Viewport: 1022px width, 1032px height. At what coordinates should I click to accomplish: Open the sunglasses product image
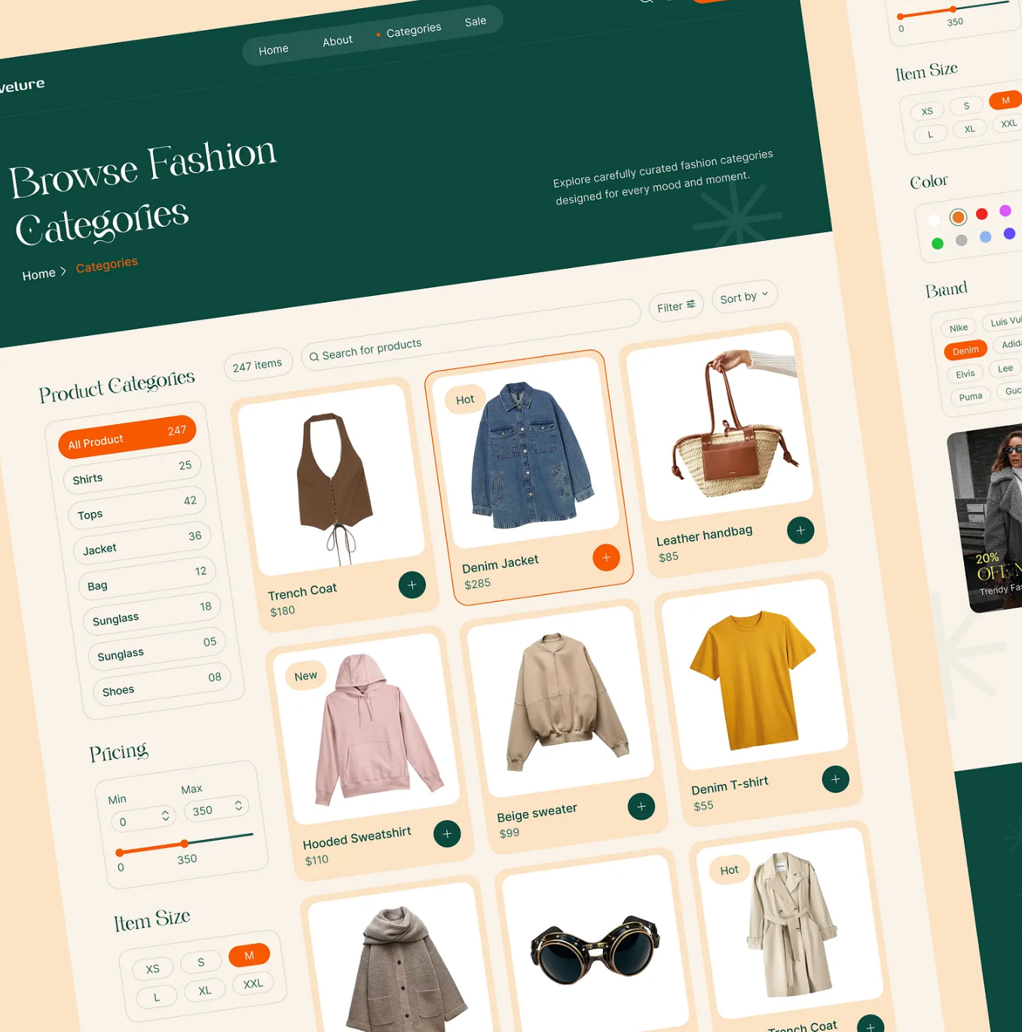tap(595, 951)
